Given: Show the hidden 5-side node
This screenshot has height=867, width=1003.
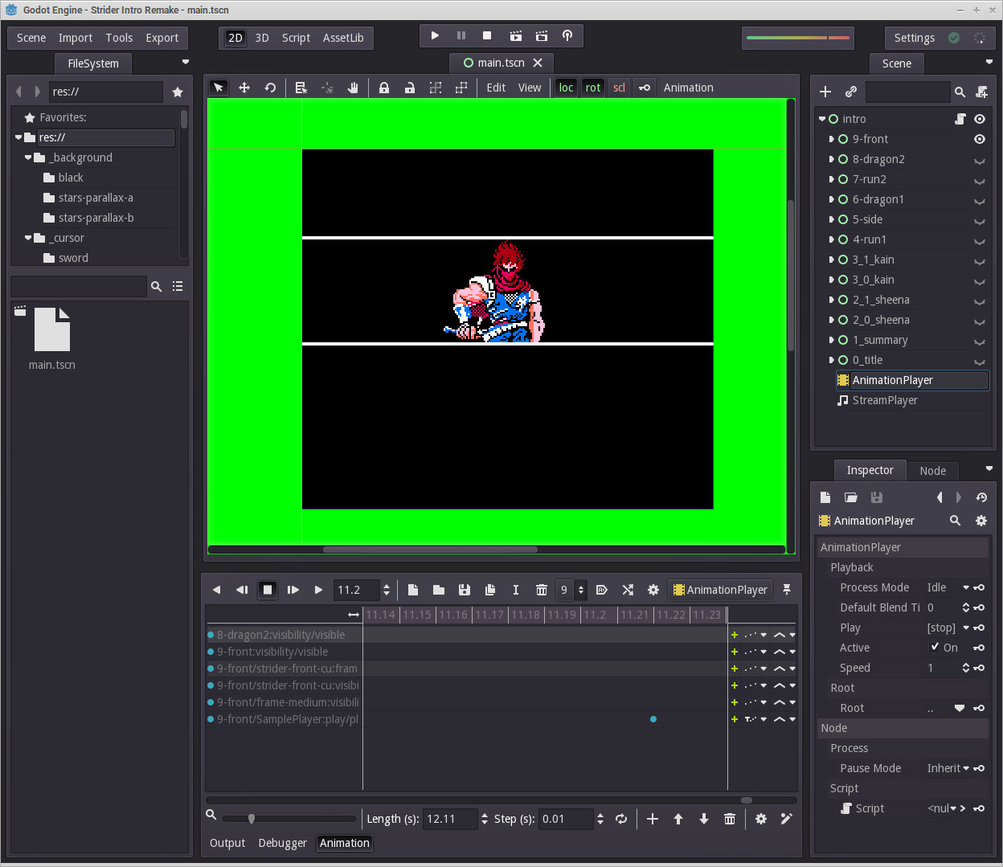Looking at the screenshot, I should (980, 220).
